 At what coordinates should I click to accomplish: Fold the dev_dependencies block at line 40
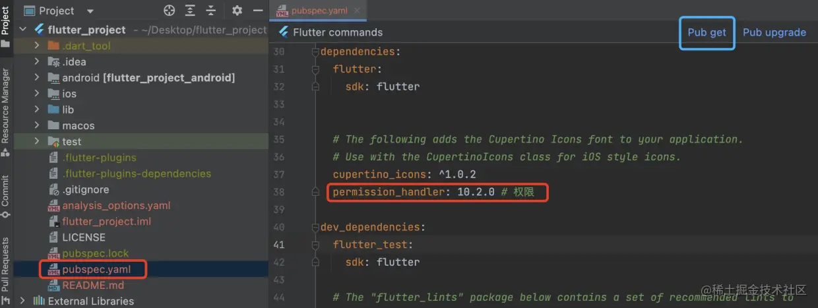[316, 227]
